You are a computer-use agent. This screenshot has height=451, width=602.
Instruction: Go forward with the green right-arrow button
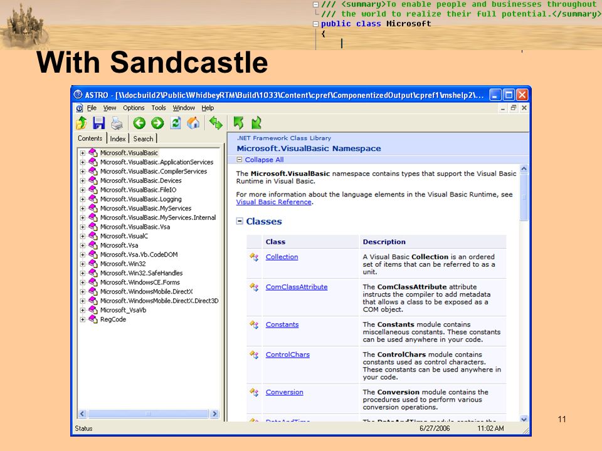point(157,123)
